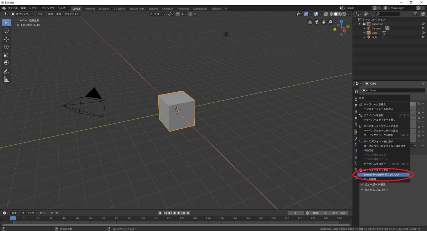Play animation in reverse
Viewport: 427px width, 231px height.
174,213
